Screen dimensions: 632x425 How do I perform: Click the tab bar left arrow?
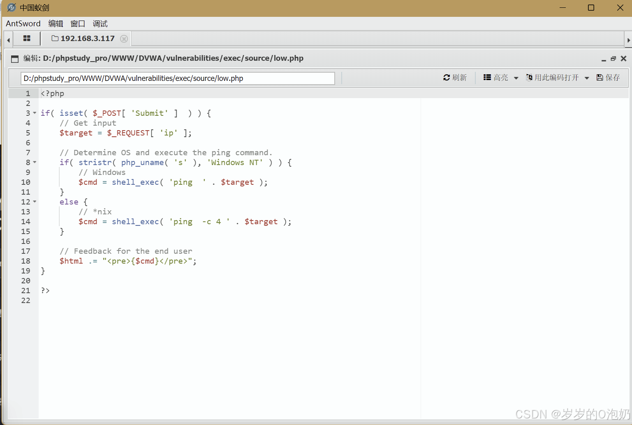pos(8,40)
